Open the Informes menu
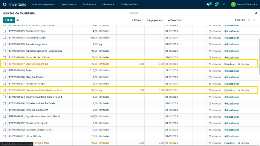The width and height of the screenshot is (260, 146). tap(108, 5)
